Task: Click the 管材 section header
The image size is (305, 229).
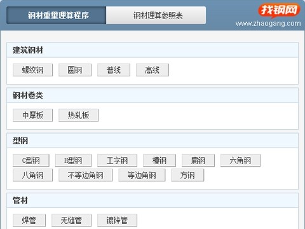Action: coord(152,200)
